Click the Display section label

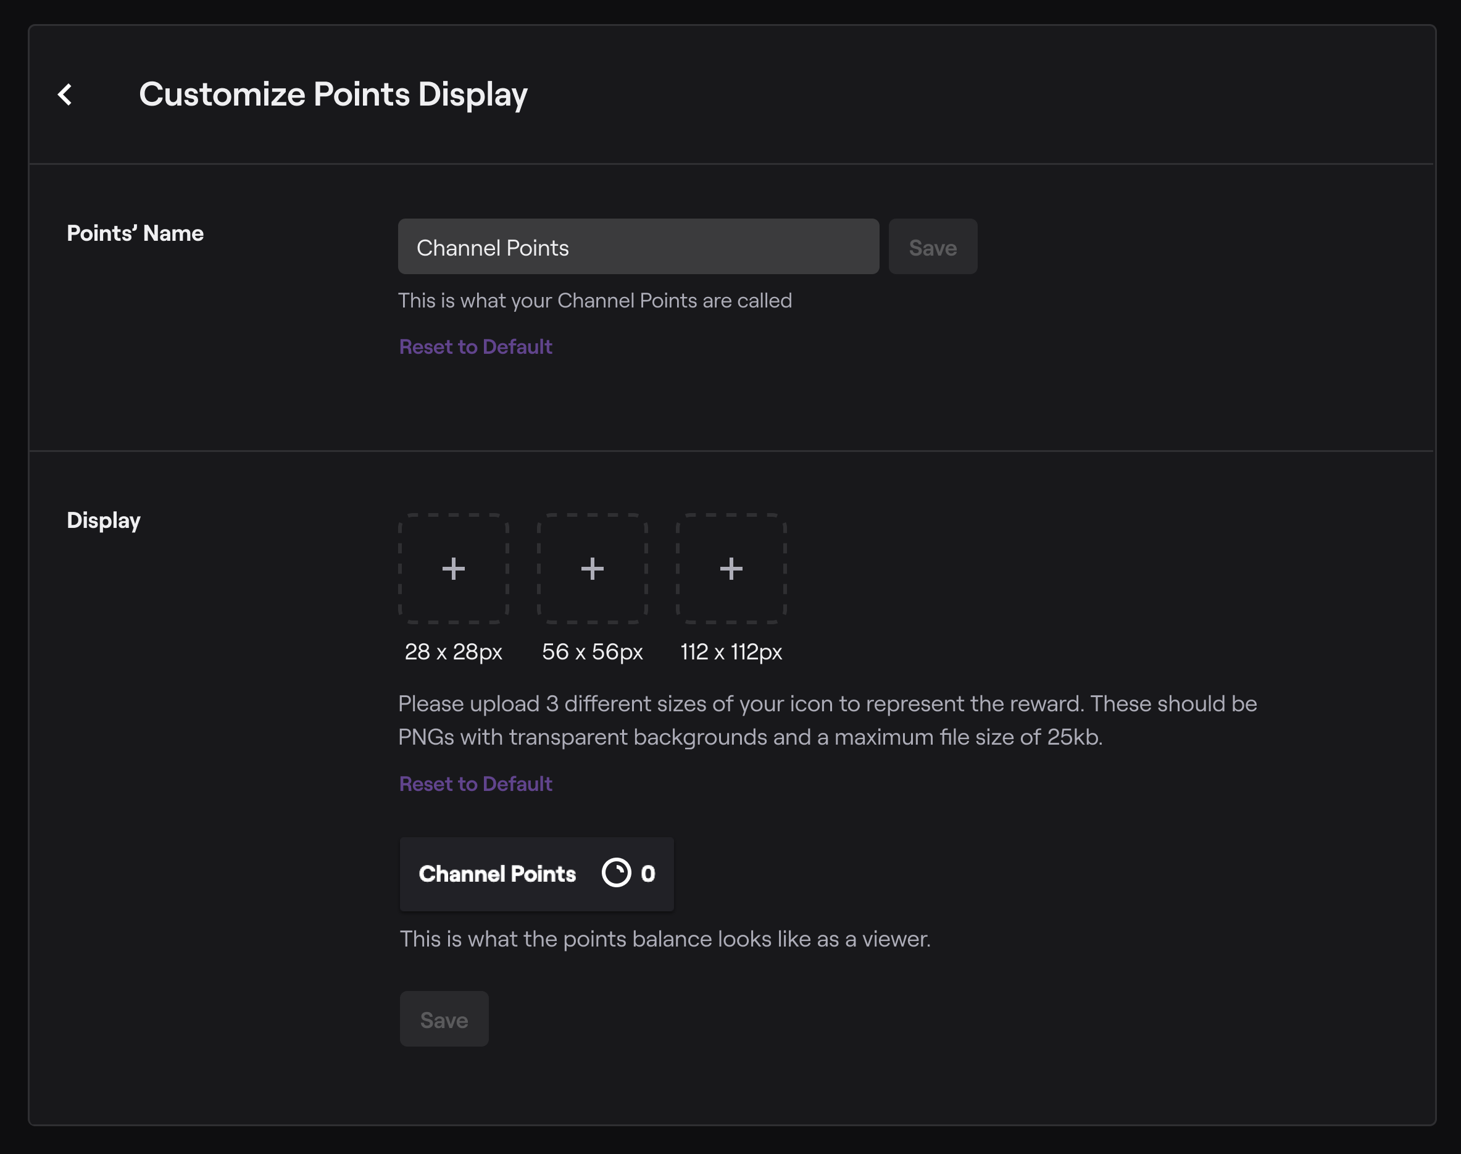(x=104, y=521)
